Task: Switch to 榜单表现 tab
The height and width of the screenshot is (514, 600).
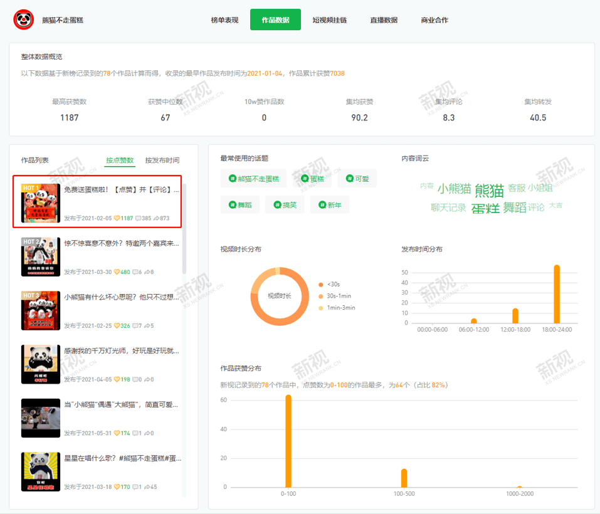Action: point(225,20)
